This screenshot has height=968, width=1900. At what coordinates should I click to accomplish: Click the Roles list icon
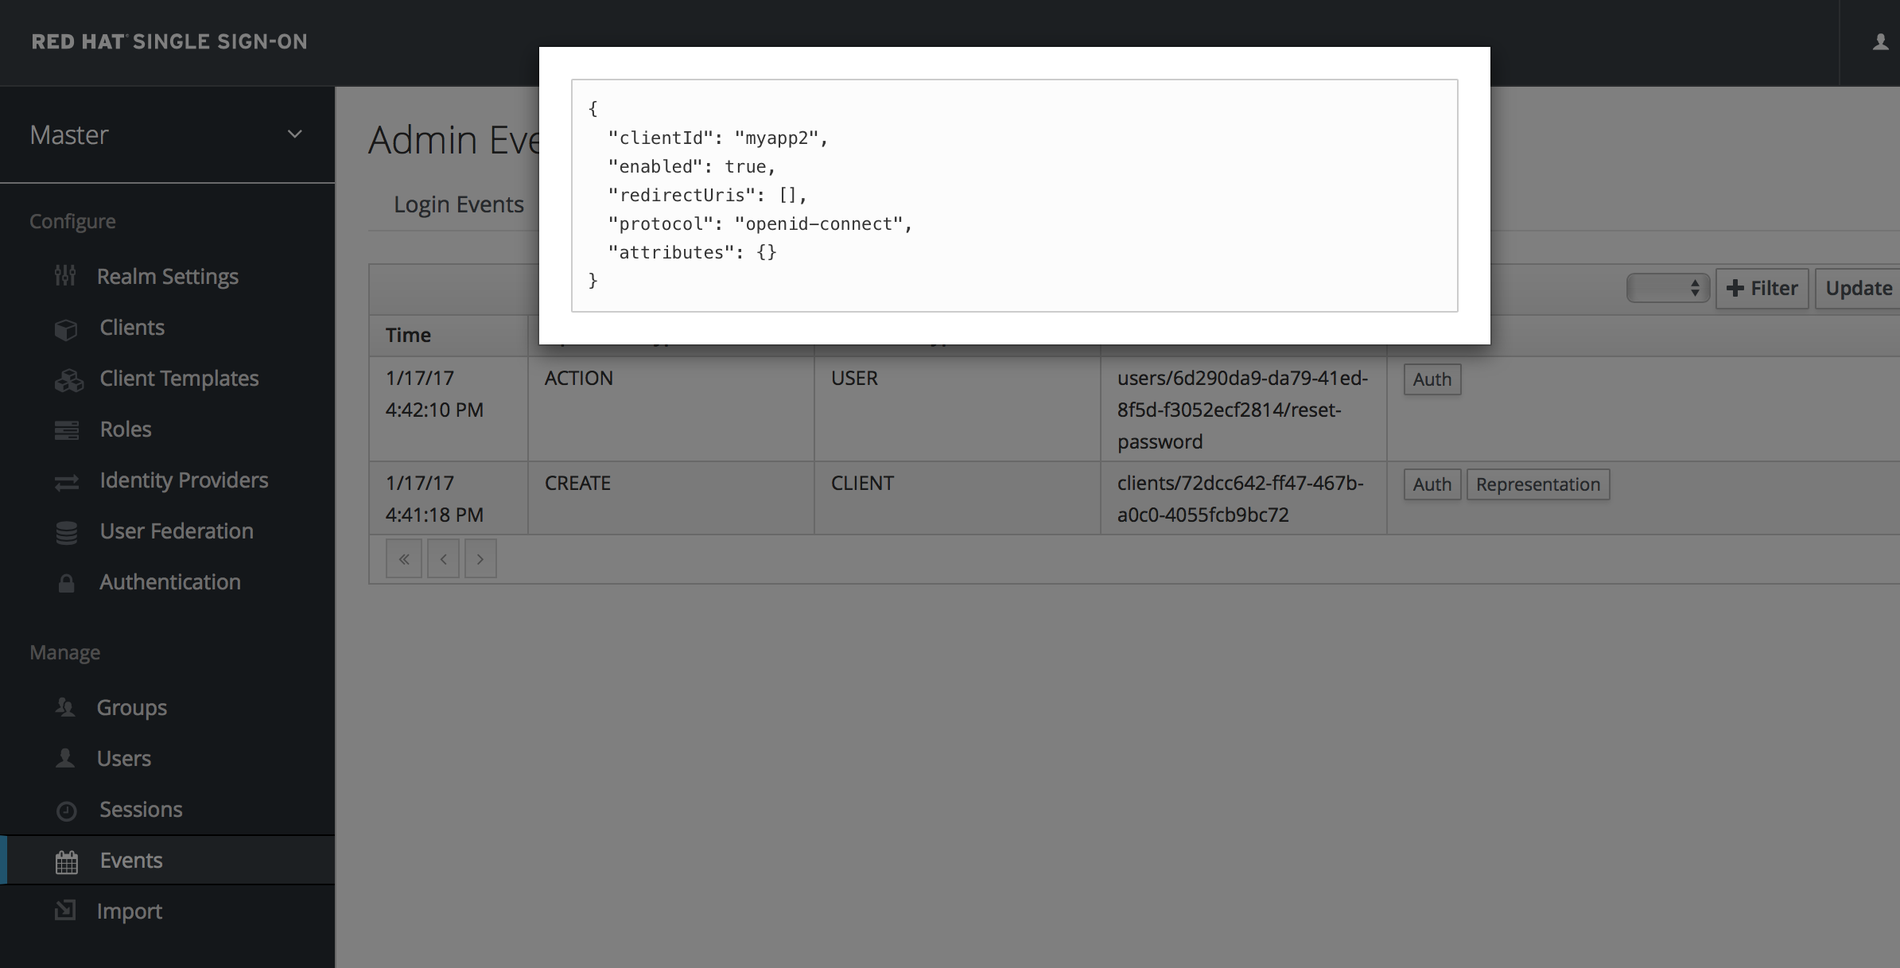(x=66, y=430)
